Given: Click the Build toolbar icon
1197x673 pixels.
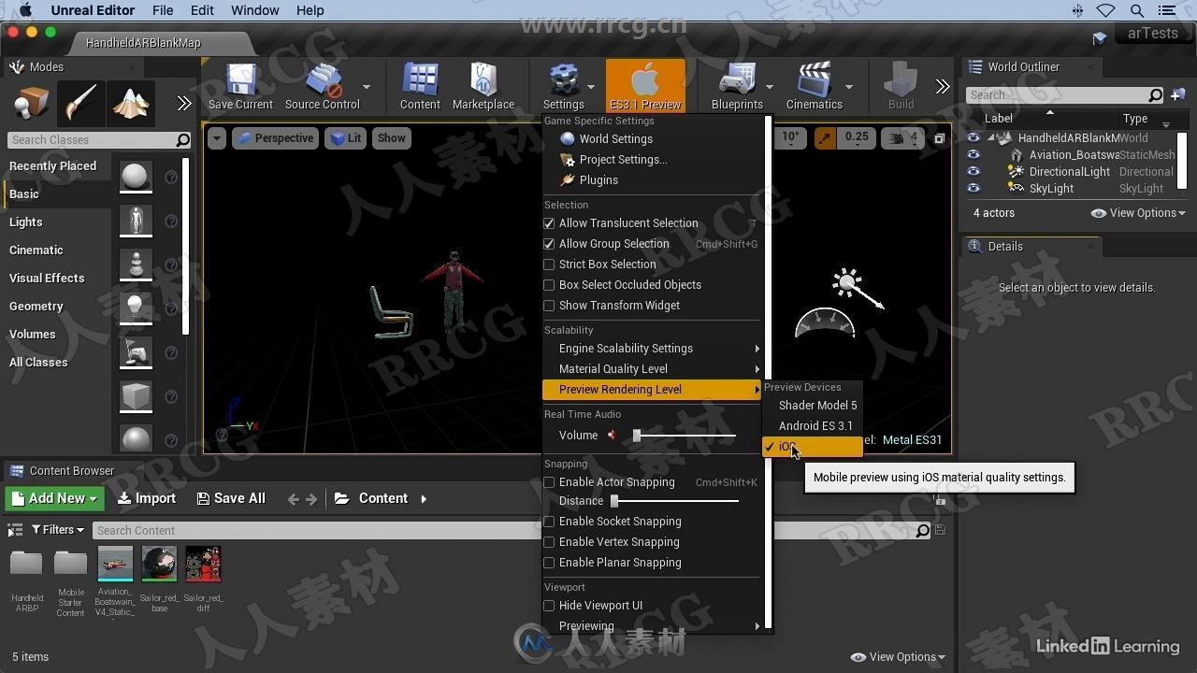Looking at the screenshot, I should pyautogui.click(x=901, y=80).
